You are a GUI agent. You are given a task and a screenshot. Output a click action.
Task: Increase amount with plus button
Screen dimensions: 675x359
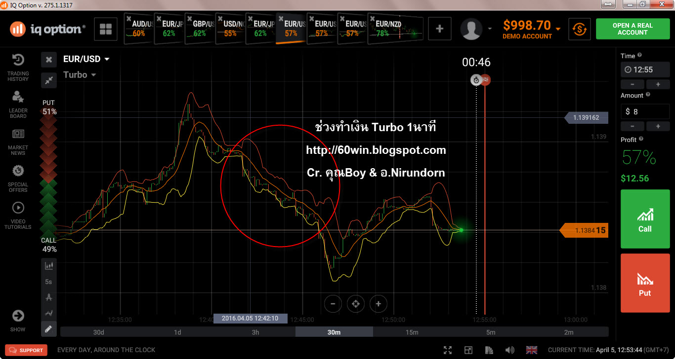pos(658,126)
